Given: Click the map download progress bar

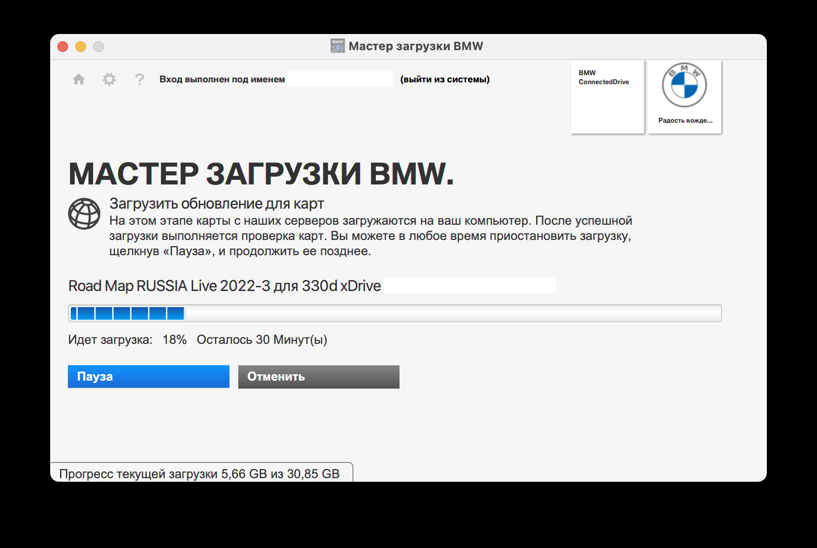Looking at the screenshot, I should click(395, 313).
